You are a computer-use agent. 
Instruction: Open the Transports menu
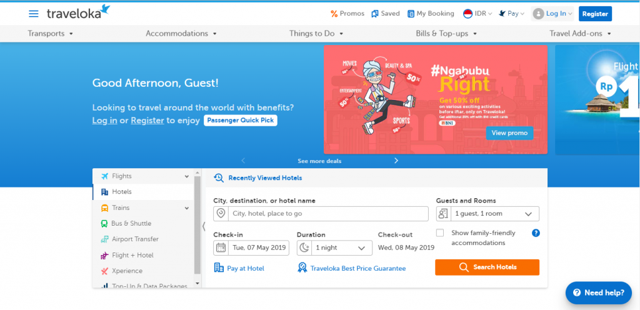coord(50,34)
